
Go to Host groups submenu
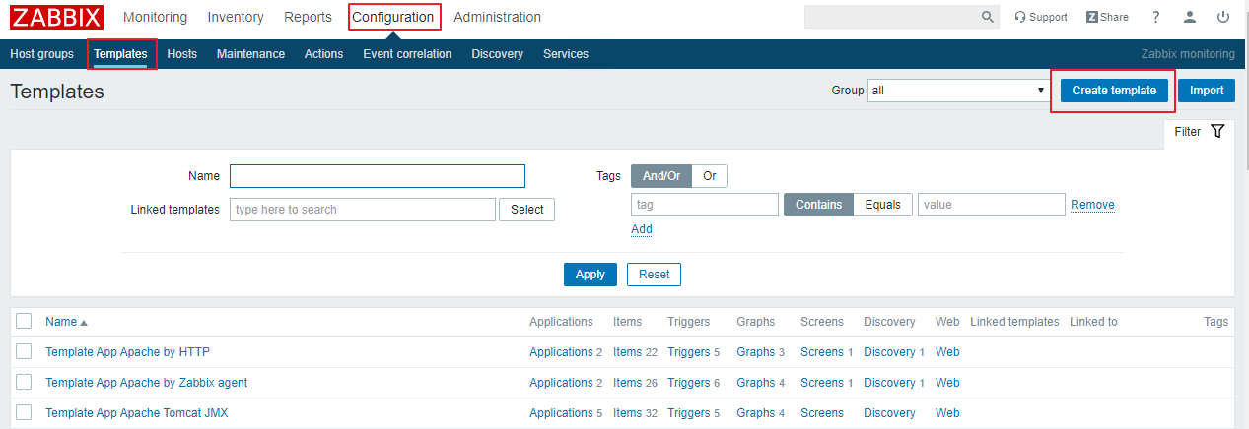(x=41, y=54)
